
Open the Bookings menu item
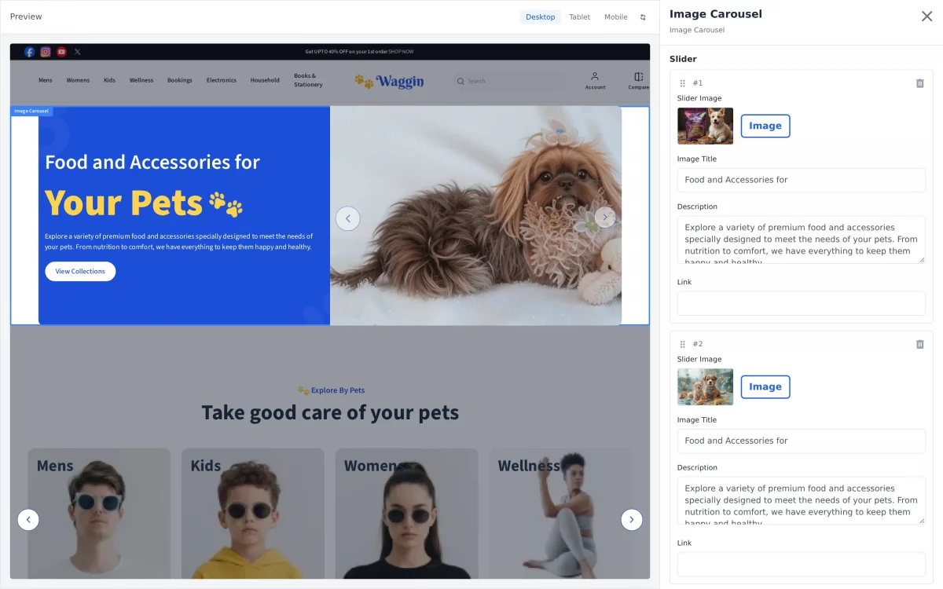tap(180, 80)
